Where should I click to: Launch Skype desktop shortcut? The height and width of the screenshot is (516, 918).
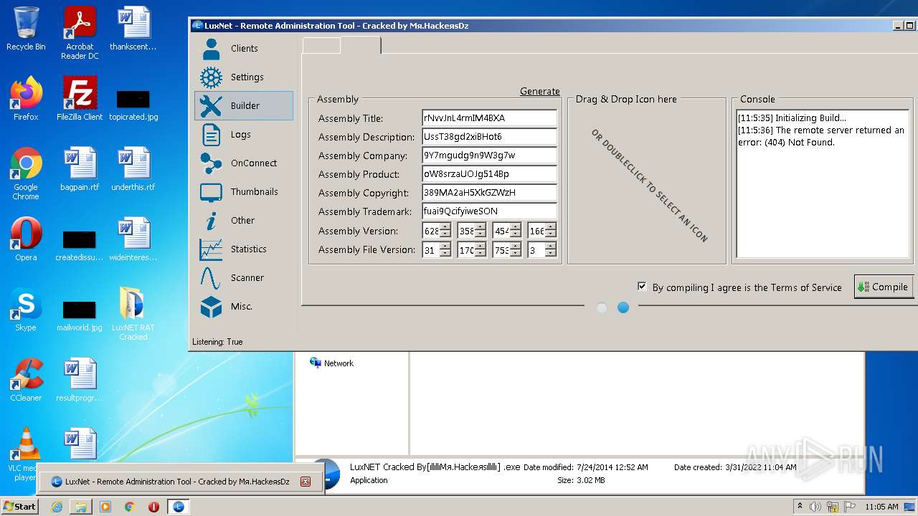point(26,310)
